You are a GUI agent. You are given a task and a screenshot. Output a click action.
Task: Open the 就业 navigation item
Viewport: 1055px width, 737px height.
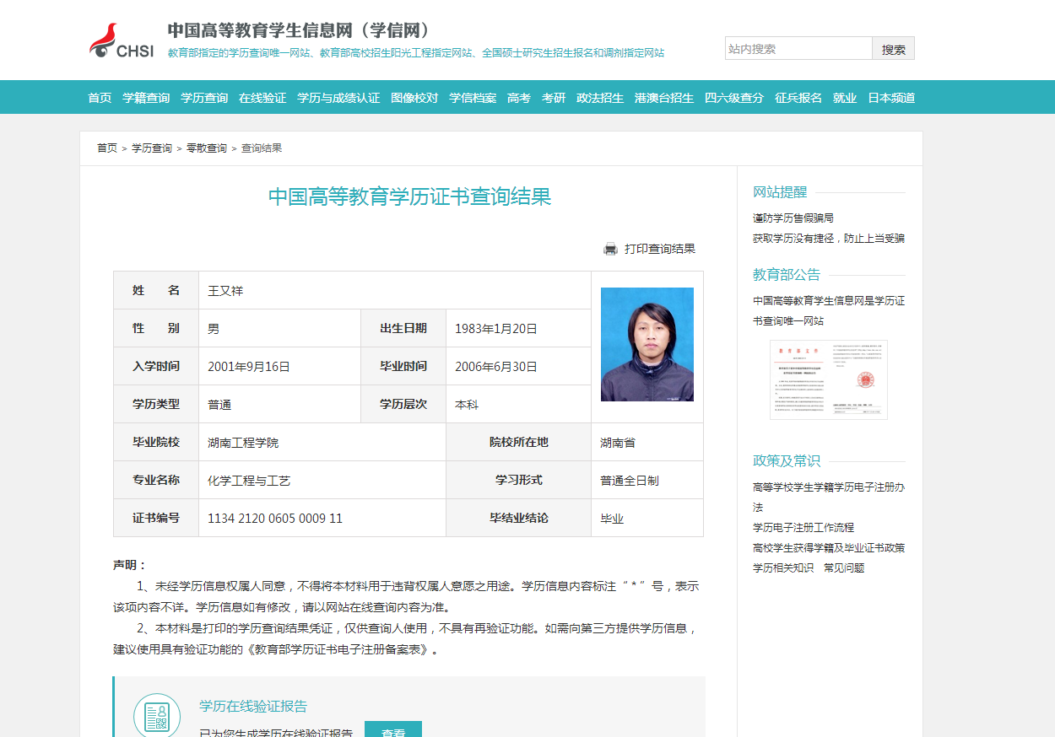(845, 98)
